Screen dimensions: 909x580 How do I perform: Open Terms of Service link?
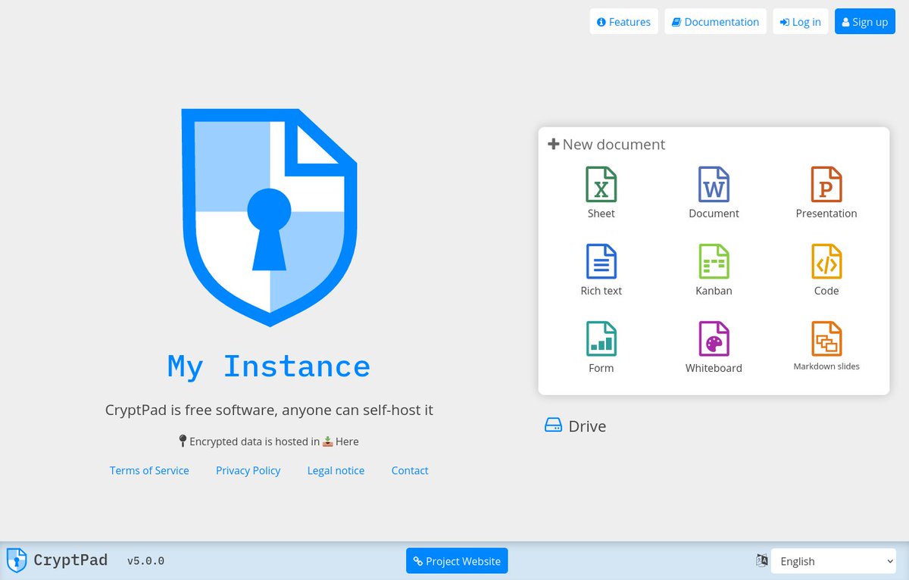tap(149, 470)
